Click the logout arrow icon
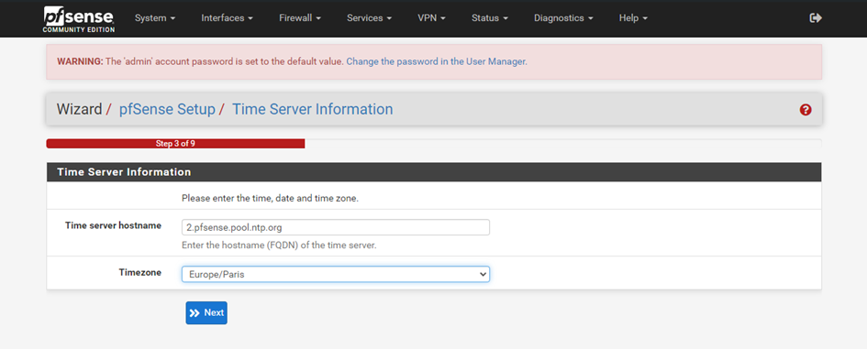The height and width of the screenshot is (349, 867). point(816,18)
